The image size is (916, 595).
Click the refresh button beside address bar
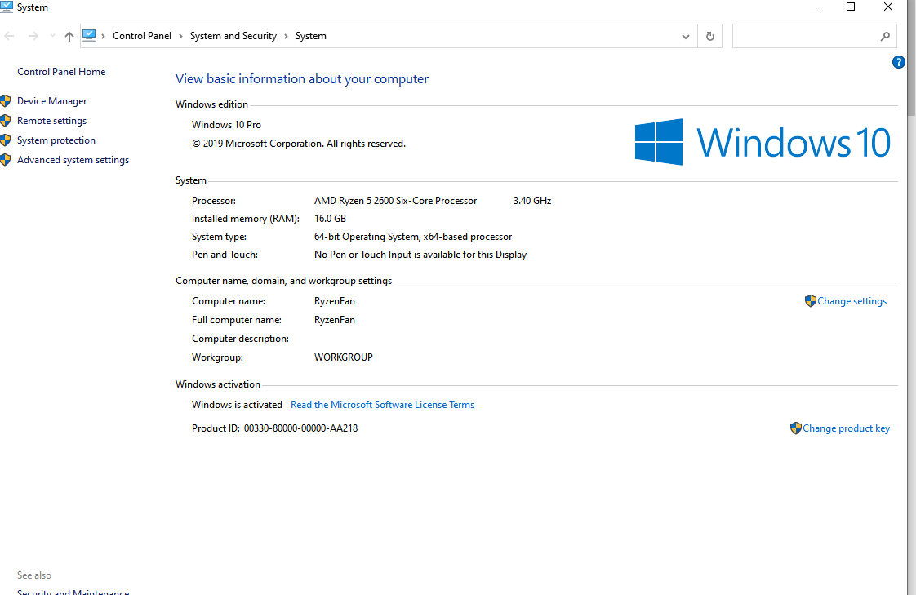[709, 36]
